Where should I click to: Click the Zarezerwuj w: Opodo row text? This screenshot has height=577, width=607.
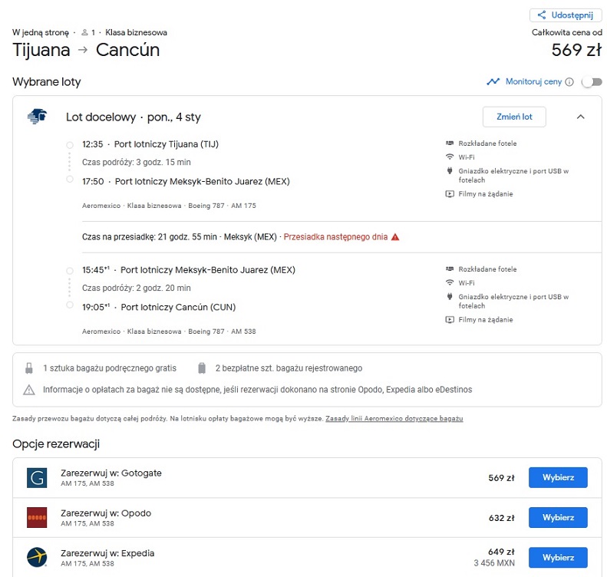click(106, 513)
